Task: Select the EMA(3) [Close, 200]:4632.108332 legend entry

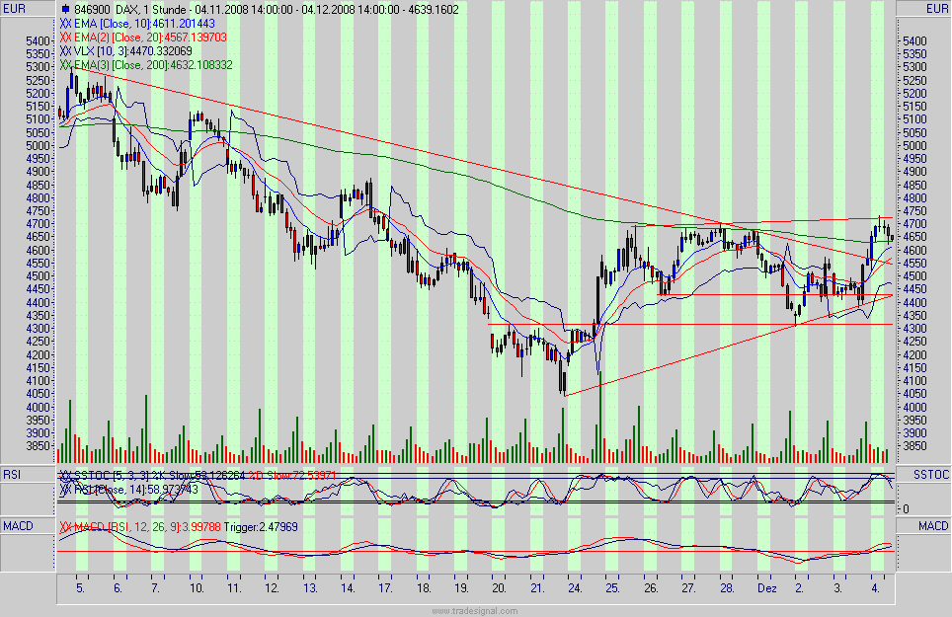Action: pos(154,65)
